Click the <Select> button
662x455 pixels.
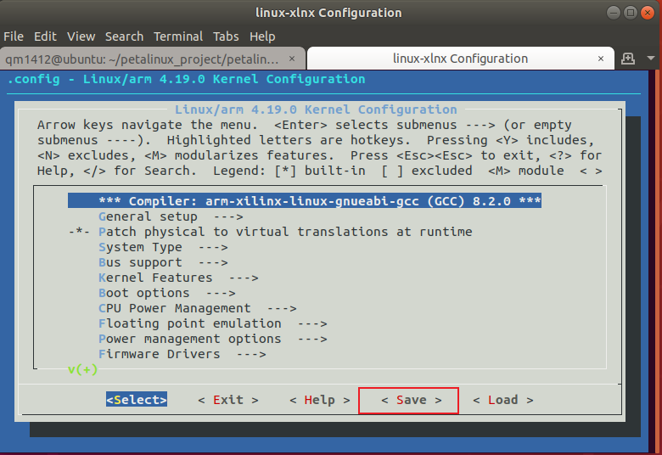pyautogui.click(x=137, y=400)
